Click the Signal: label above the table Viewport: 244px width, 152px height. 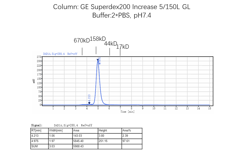(x=37, y=125)
